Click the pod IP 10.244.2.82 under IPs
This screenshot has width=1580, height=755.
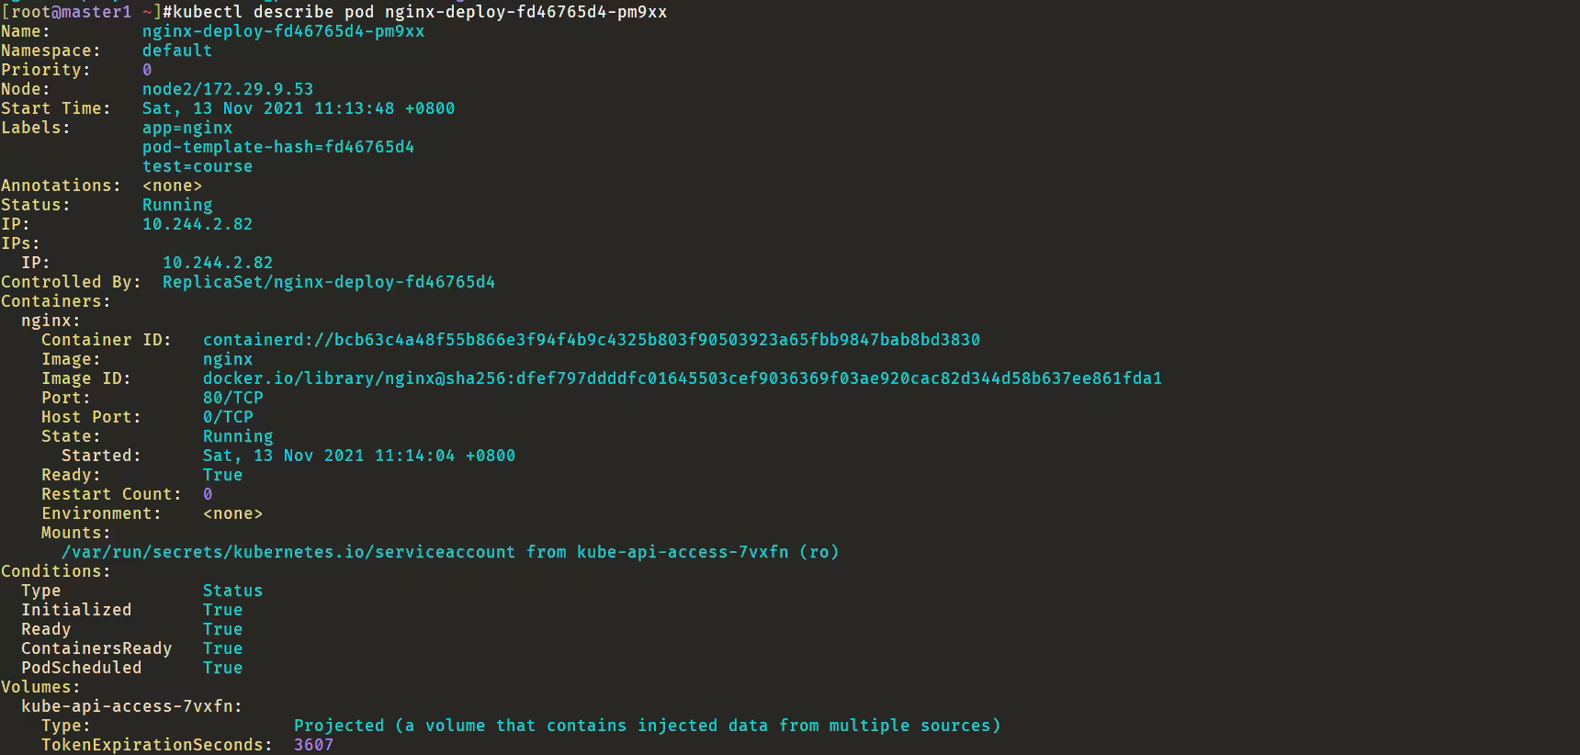tap(218, 263)
